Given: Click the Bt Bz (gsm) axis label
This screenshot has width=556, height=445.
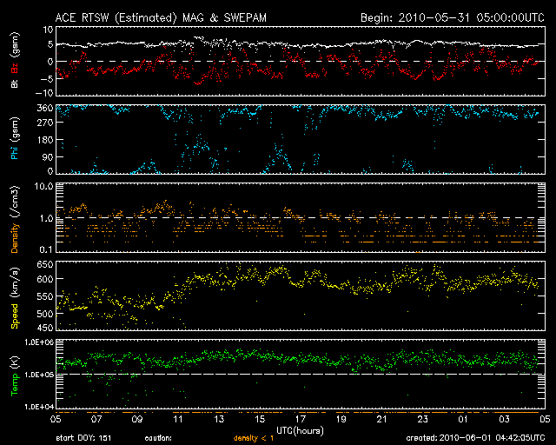Looking at the screenshot, I should tap(14, 63).
